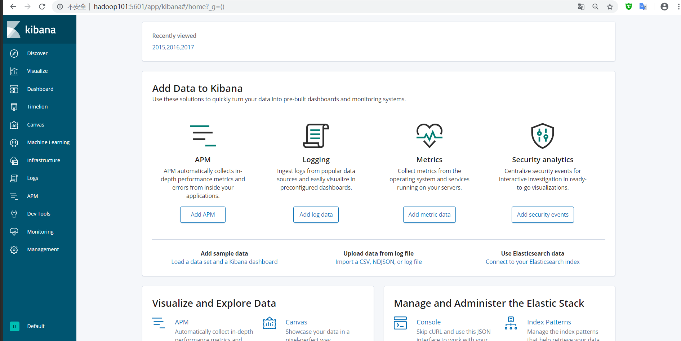Click the translate page icon in address bar
The height and width of the screenshot is (341, 681).
(581, 6)
